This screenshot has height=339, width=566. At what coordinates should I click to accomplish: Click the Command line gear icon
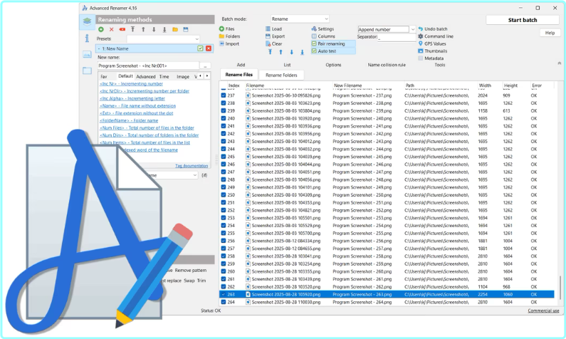[x=421, y=36]
